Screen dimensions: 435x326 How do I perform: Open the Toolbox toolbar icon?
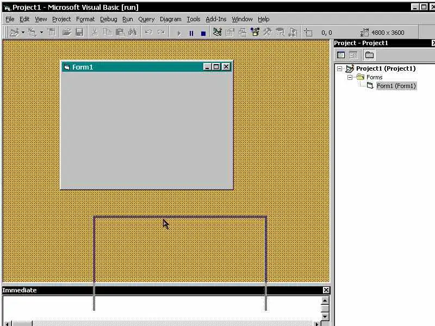coord(268,33)
